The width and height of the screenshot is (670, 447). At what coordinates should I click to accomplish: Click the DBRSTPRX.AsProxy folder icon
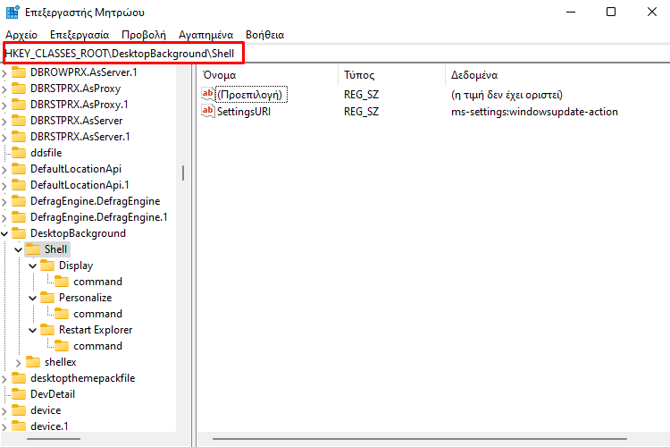19,89
